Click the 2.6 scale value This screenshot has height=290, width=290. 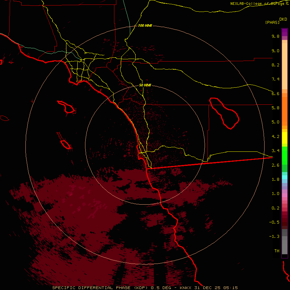pos(275,165)
